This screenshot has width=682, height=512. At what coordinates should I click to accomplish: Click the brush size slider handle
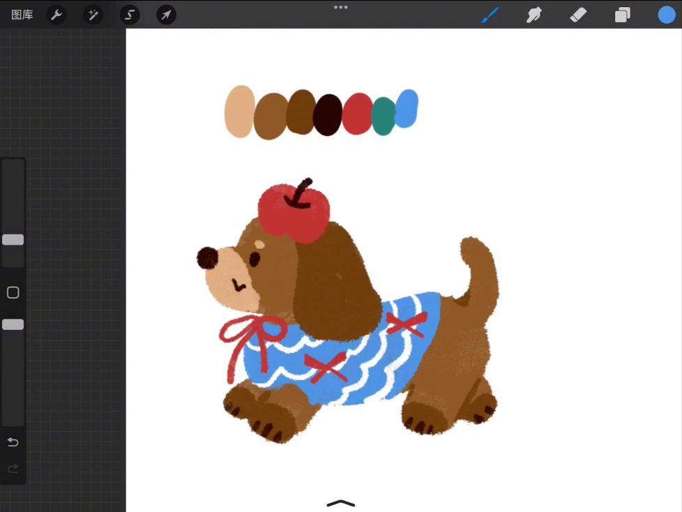coord(13,240)
